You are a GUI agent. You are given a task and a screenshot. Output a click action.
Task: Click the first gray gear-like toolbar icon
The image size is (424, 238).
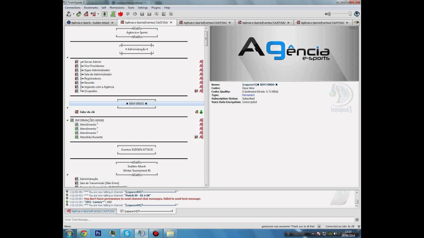click(x=128, y=14)
